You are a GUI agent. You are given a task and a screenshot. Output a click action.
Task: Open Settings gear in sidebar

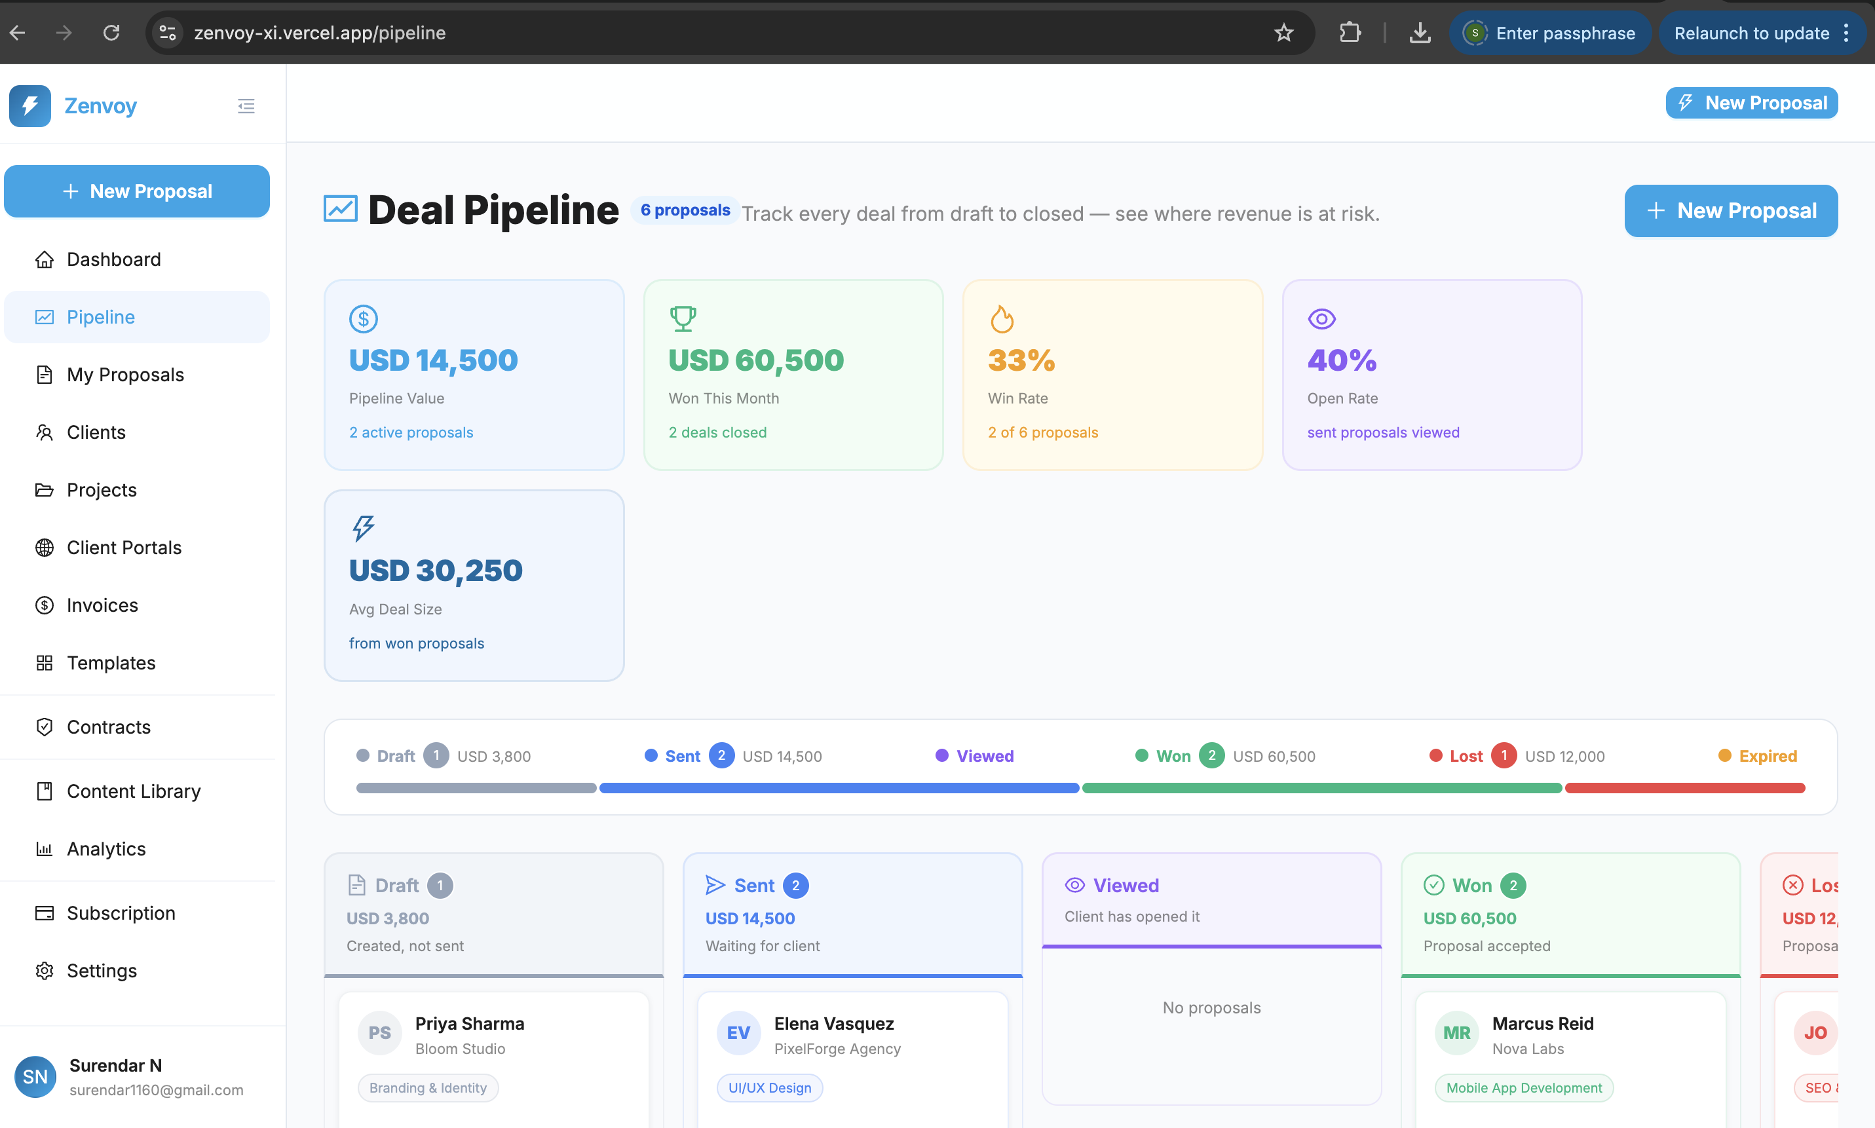point(44,971)
